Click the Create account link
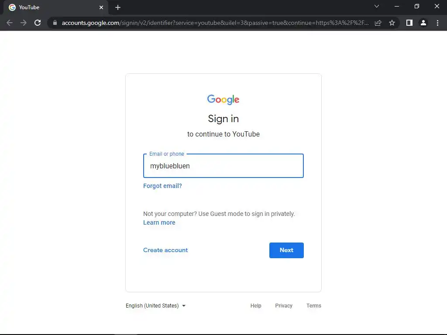The image size is (447, 335). coord(165,250)
